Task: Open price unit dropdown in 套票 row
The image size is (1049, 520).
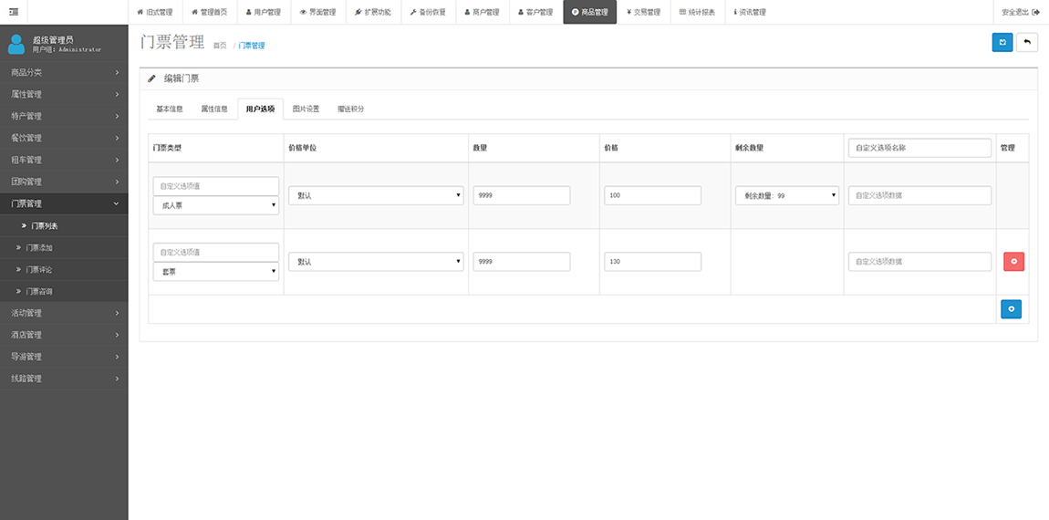Action: click(x=376, y=262)
